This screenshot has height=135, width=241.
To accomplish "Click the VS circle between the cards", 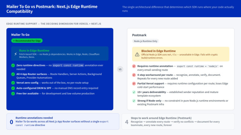I will (120, 69).
